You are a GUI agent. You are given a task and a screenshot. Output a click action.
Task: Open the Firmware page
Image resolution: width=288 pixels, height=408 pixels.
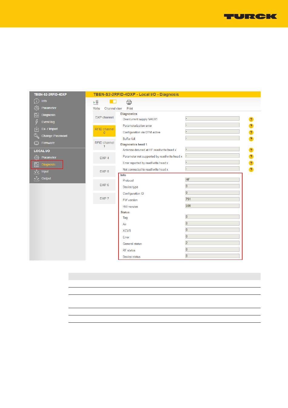(x=48, y=143)
